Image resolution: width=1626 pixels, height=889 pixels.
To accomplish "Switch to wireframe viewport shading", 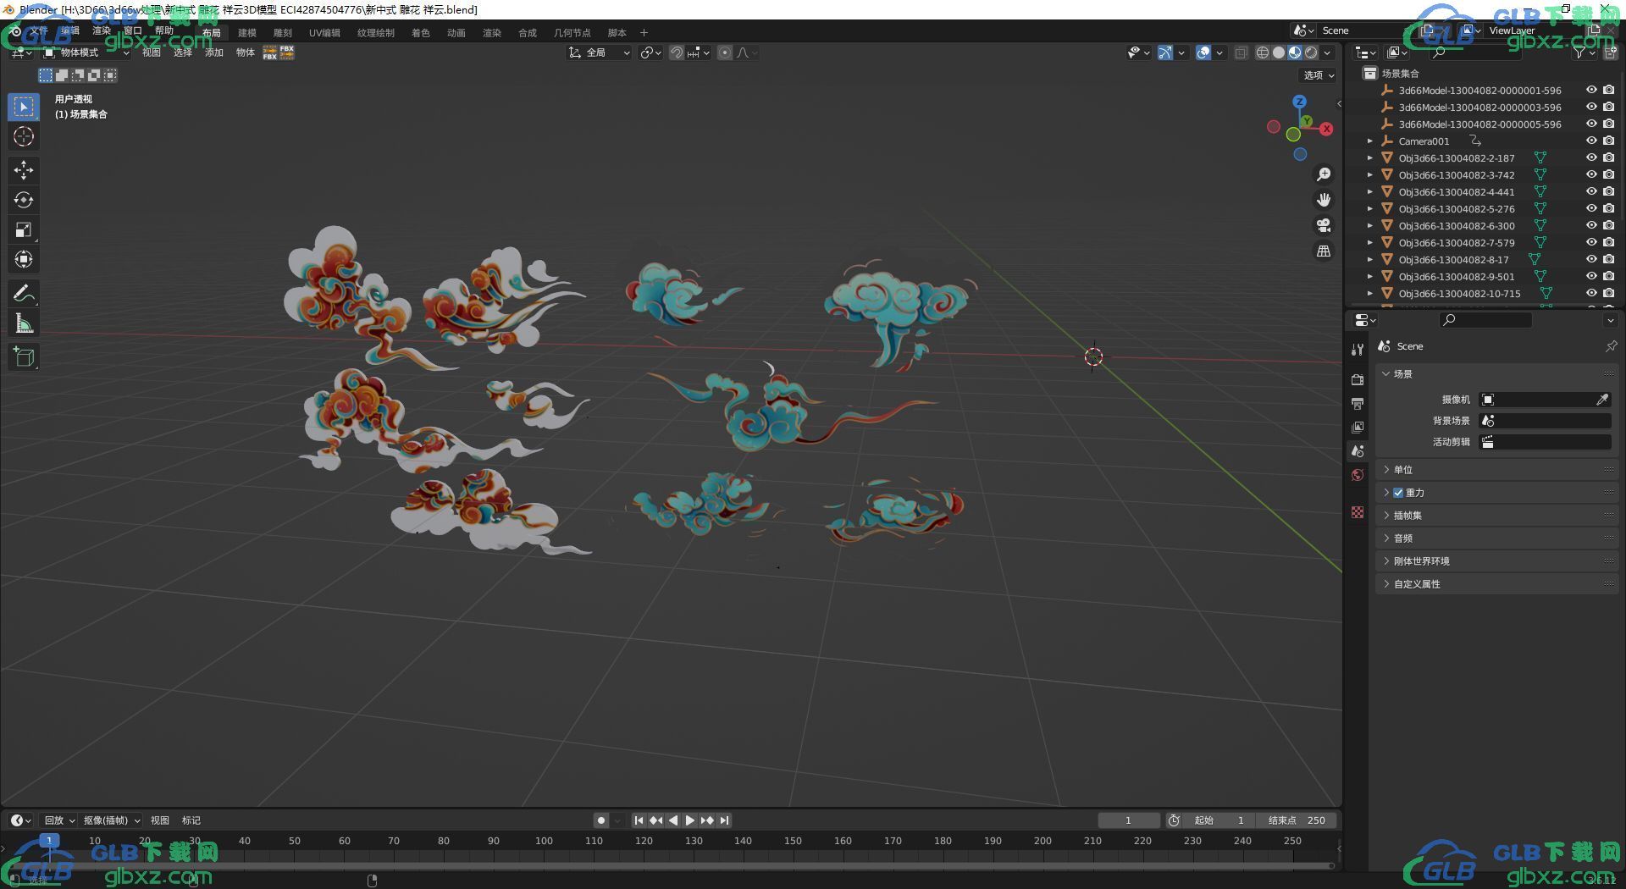I will tap(1262, 52).
